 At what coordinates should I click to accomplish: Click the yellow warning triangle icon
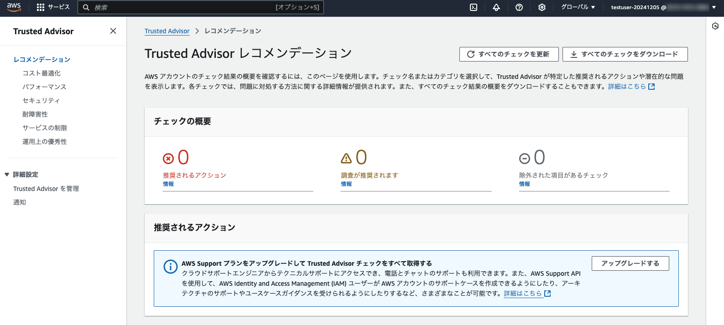346,158
